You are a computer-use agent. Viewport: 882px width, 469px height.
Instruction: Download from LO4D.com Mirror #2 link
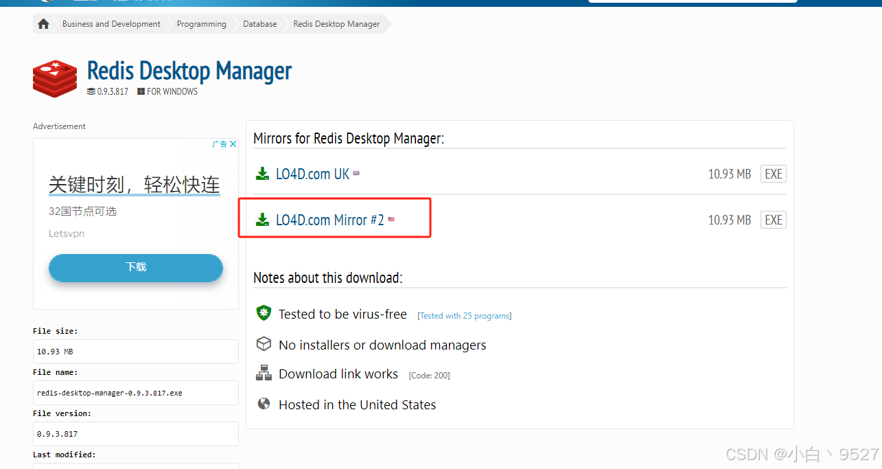coord(329,220)
